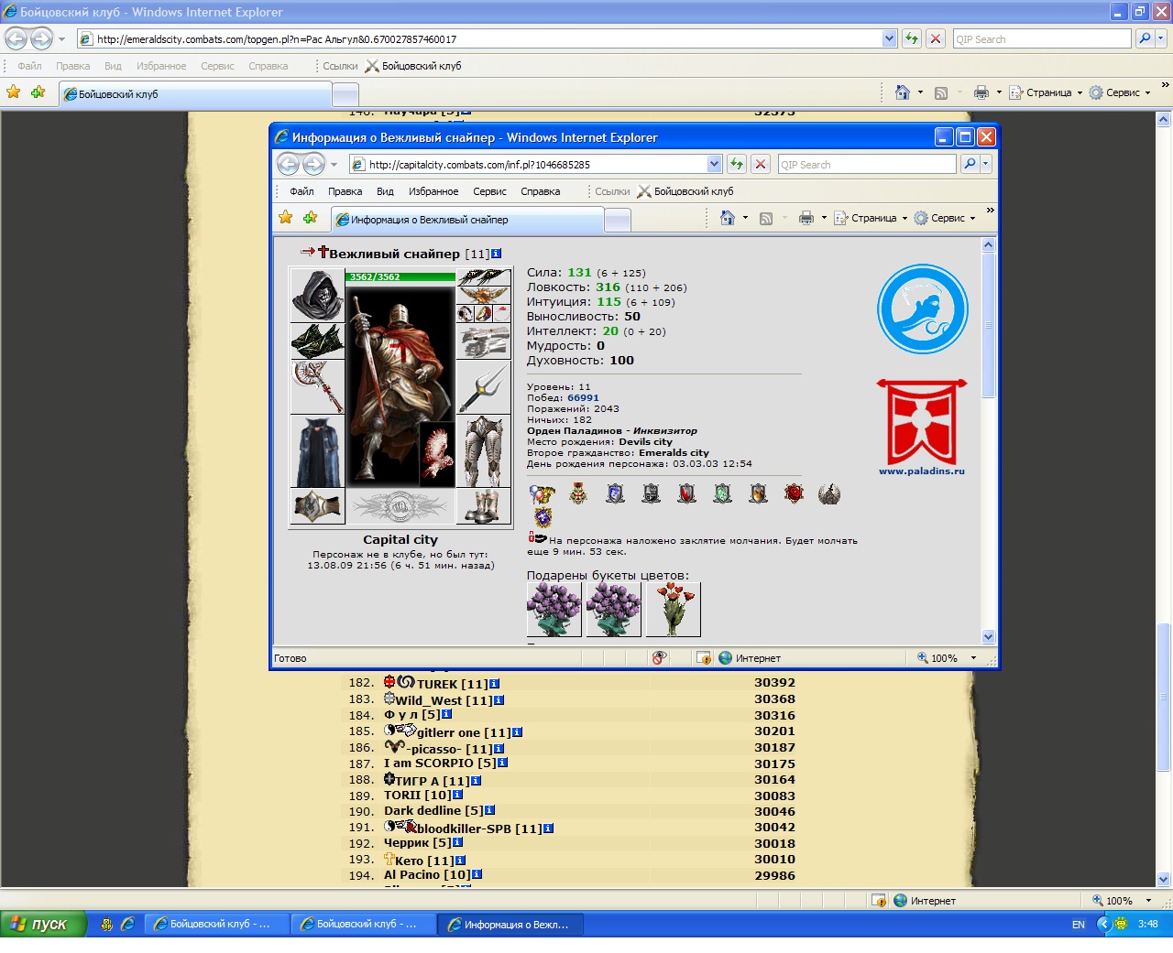Click the popup's Home toolbar icon
This screenshot has height=953, width=1173.
(x=728, y=218)
